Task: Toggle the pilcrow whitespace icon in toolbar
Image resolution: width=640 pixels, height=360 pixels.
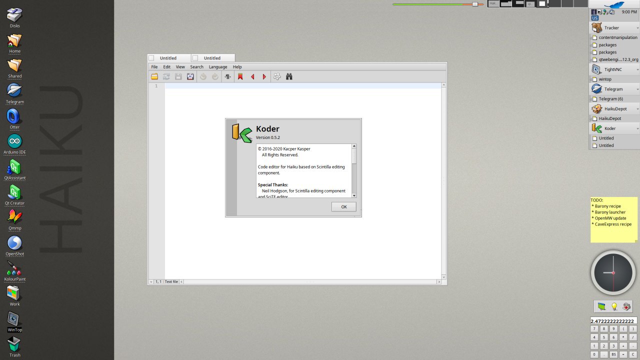Action: [228, 76]
